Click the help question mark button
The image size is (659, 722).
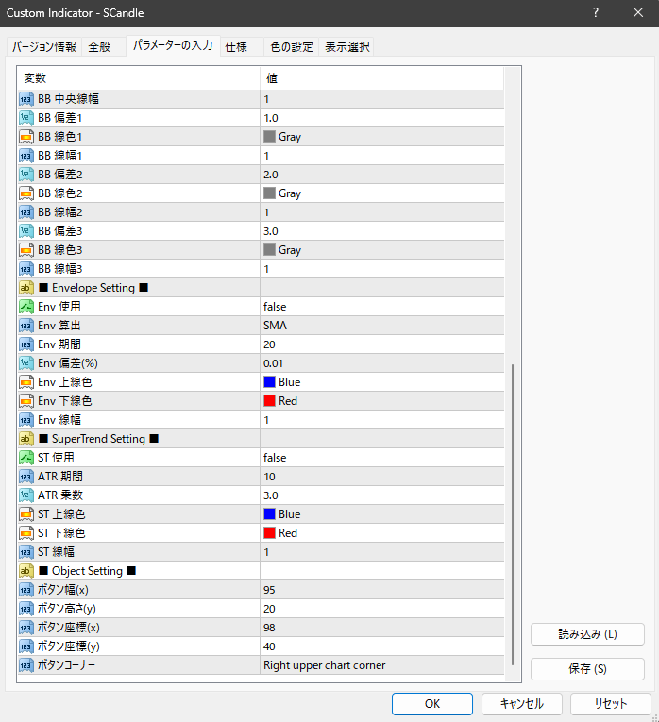click(x=596, y=13)
